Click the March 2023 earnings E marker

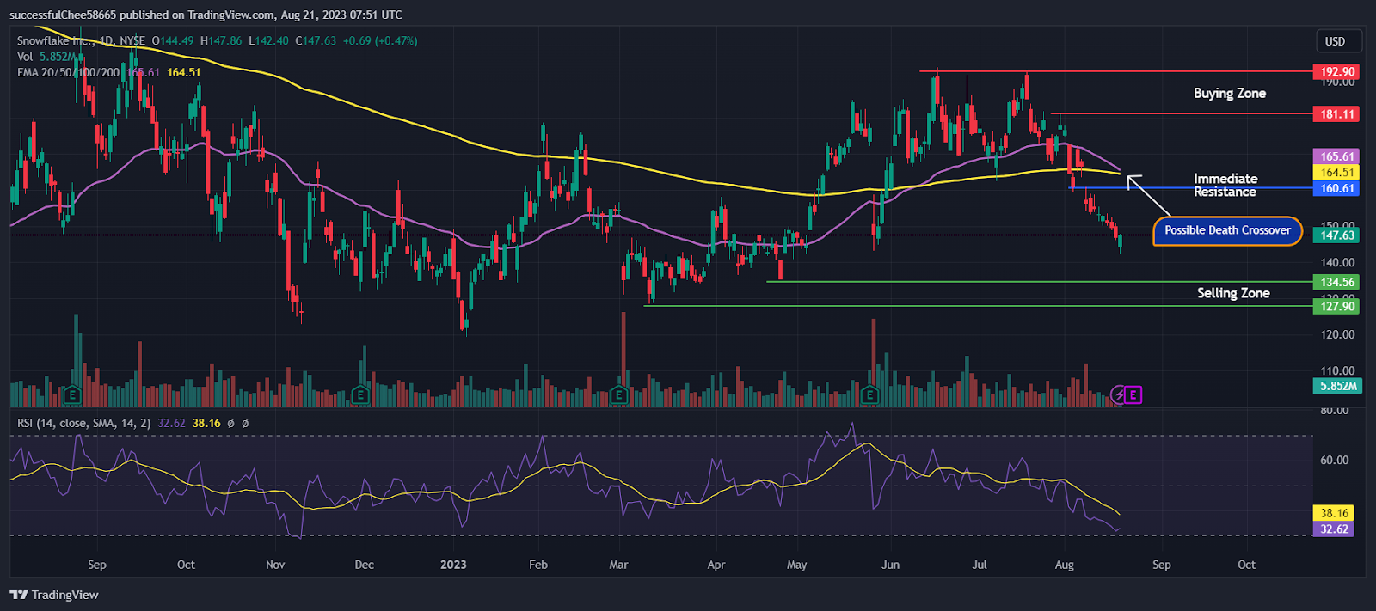click(x=618, y=395)
